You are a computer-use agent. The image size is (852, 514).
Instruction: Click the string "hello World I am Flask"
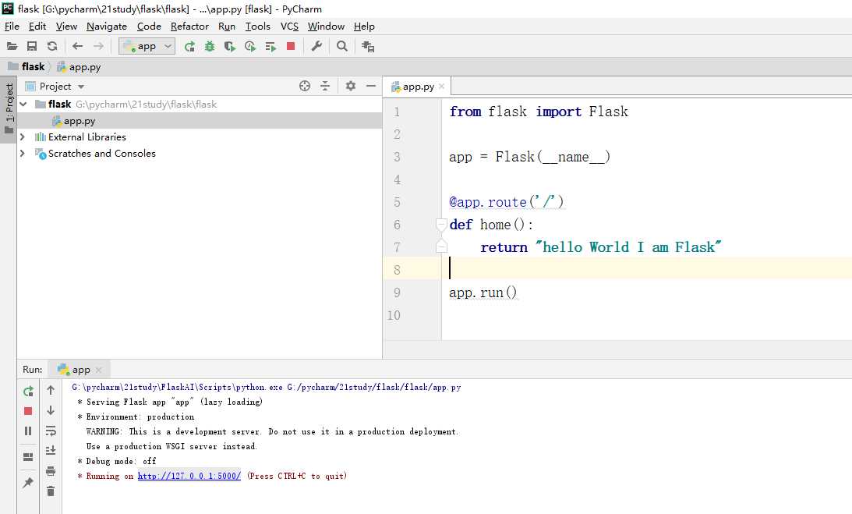tap(628, 247)
